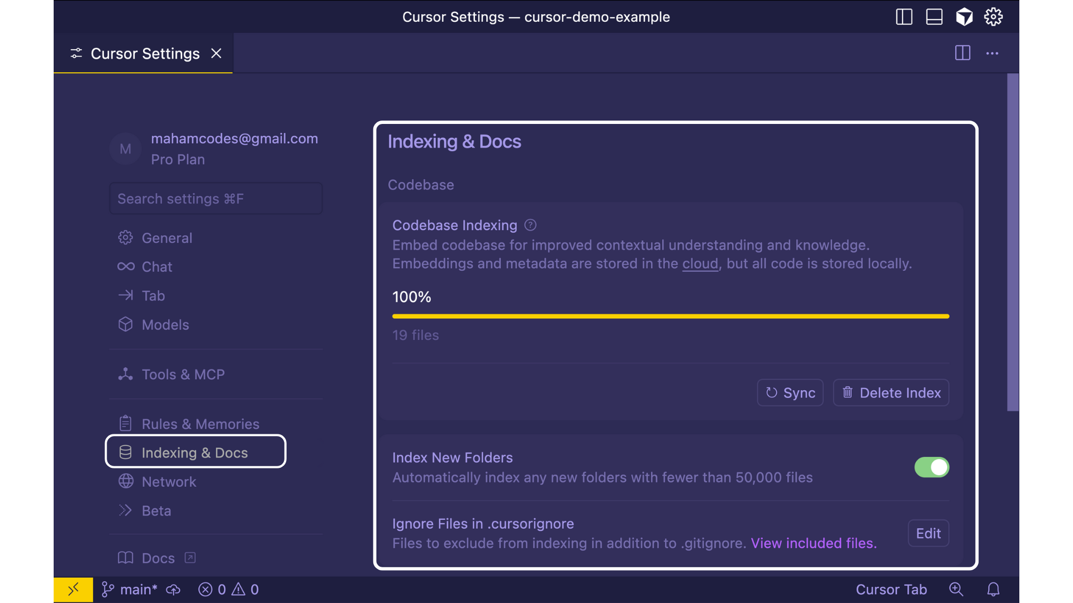
Task: Click the Codebase Indexing help question icon
Action: coord(530,225)
